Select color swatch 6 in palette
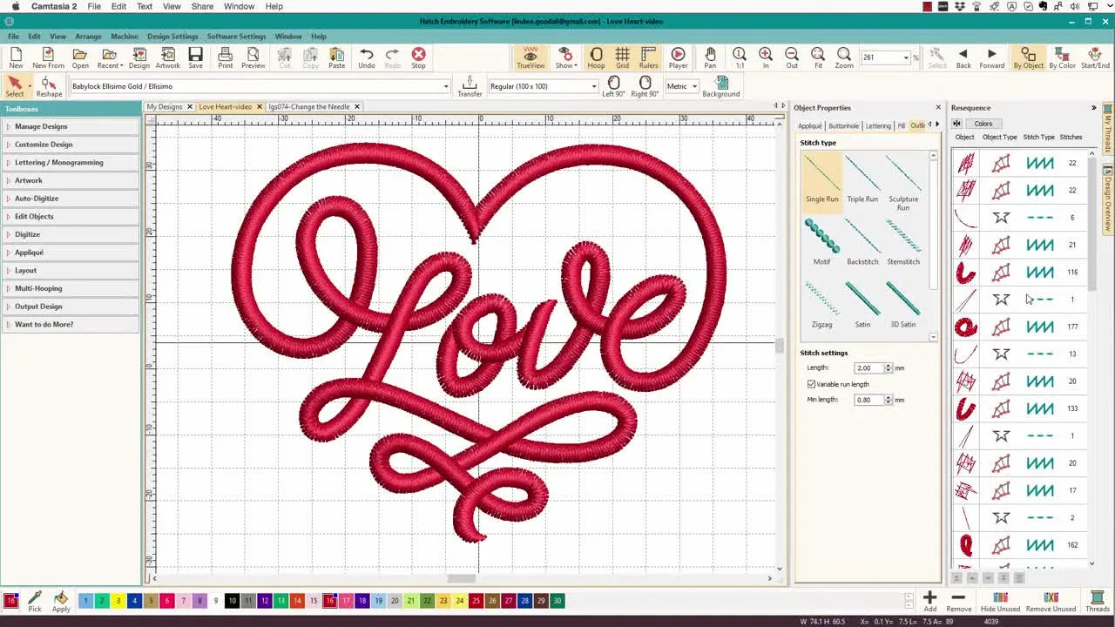Image resolution: width=1115 pixels, height=627 pixels. 166,601
